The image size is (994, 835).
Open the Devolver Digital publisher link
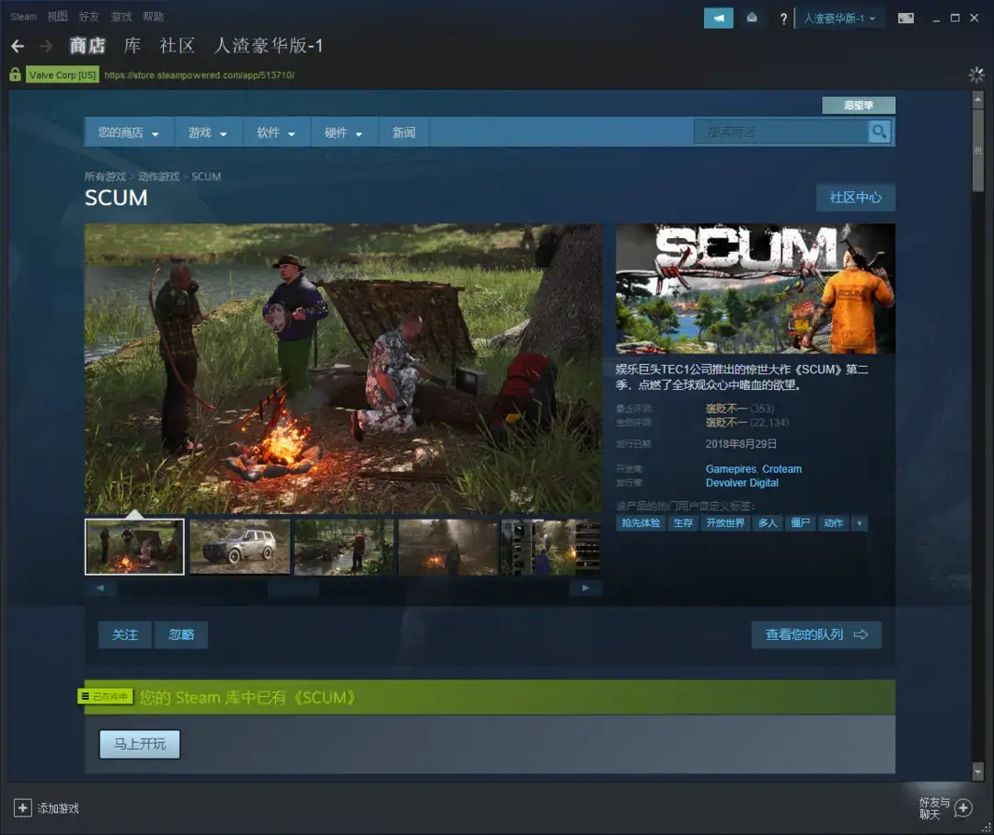coord(742,483)
